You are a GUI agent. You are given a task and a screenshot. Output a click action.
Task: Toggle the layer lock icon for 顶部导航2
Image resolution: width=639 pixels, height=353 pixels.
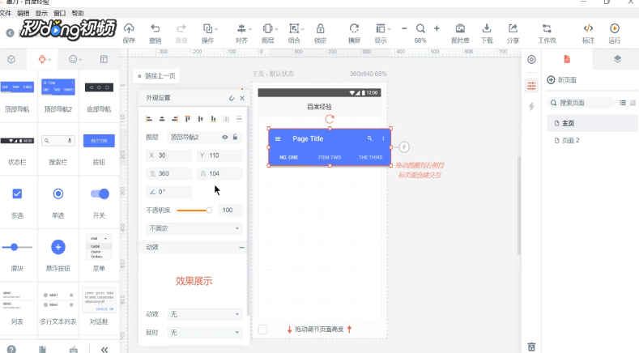click(x=235, y=137)
